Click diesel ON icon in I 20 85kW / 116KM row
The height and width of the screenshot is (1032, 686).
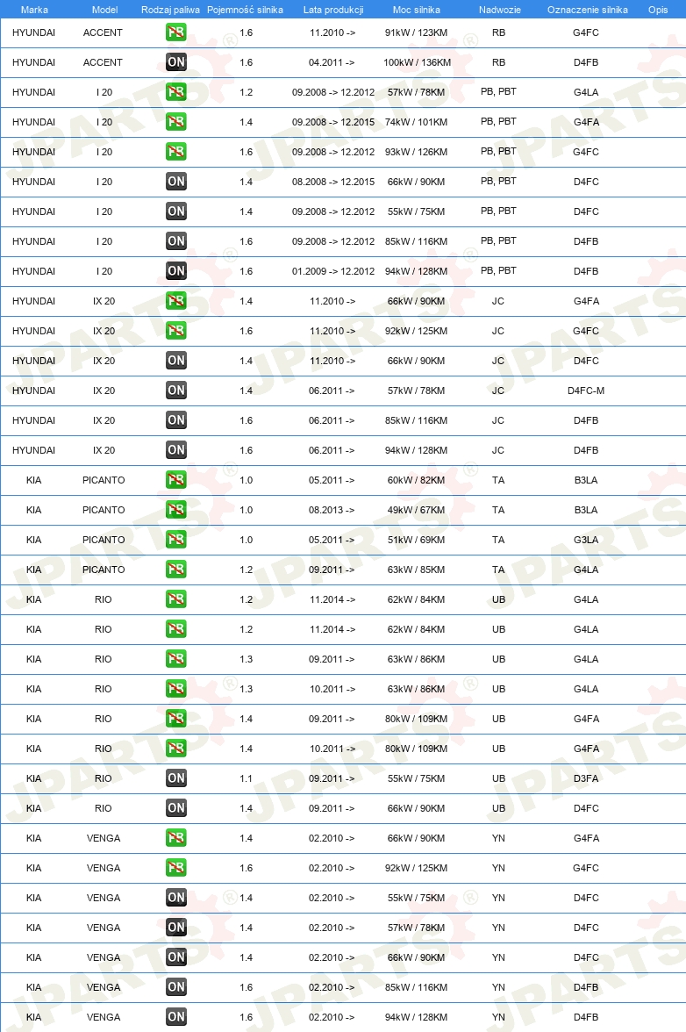[x=175, y=240]
